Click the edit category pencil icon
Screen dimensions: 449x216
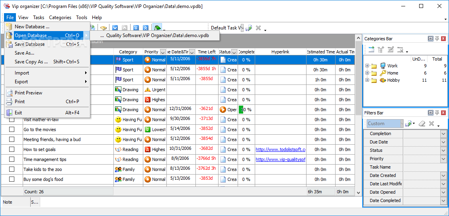tap(390, 49)
